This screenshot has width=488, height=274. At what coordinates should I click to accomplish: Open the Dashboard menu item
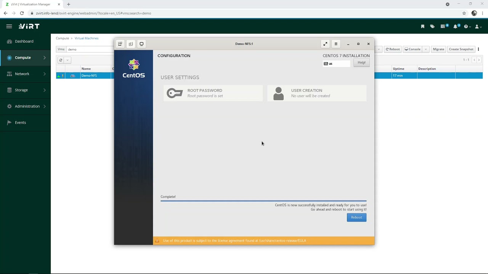[x=25, y=41]
